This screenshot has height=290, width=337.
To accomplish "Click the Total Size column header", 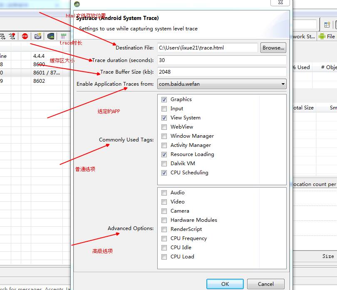I will coord(303,108).
